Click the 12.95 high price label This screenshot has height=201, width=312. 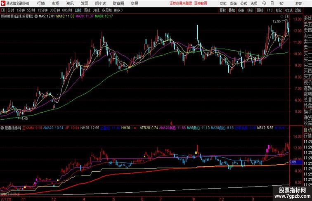[x=277, y=21]
